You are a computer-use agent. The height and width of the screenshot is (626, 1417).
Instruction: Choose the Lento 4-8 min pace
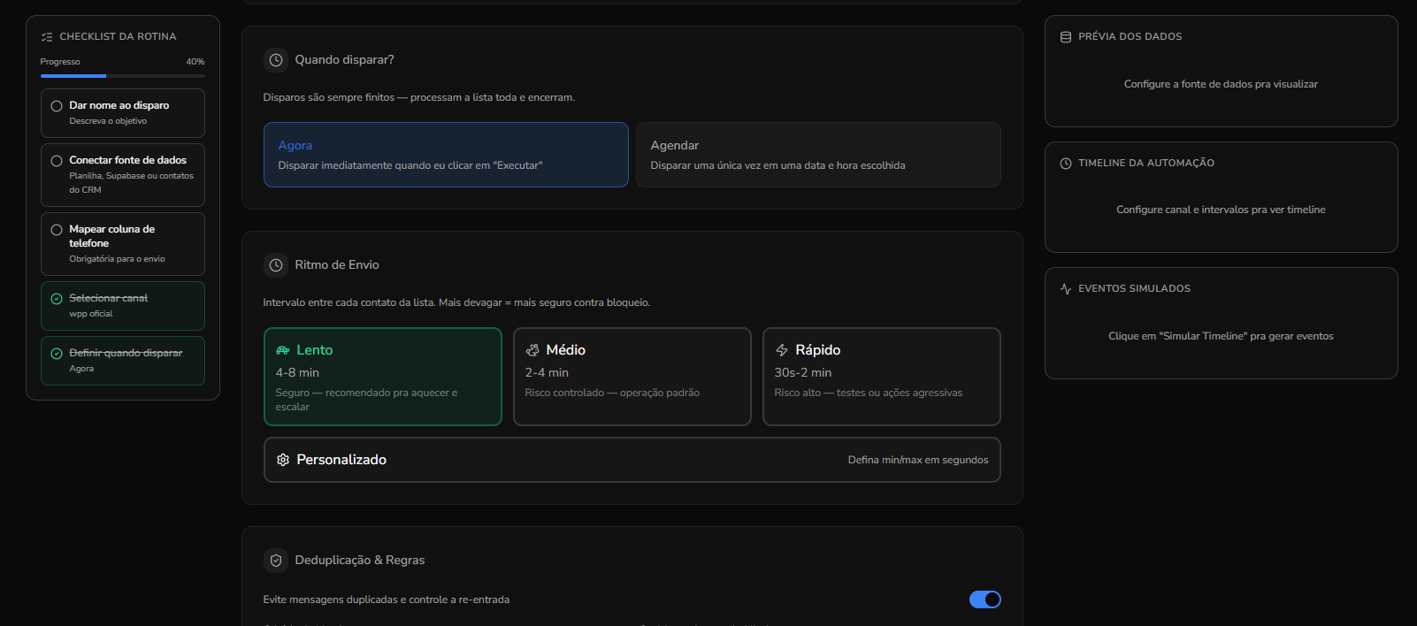pos(383,377)
